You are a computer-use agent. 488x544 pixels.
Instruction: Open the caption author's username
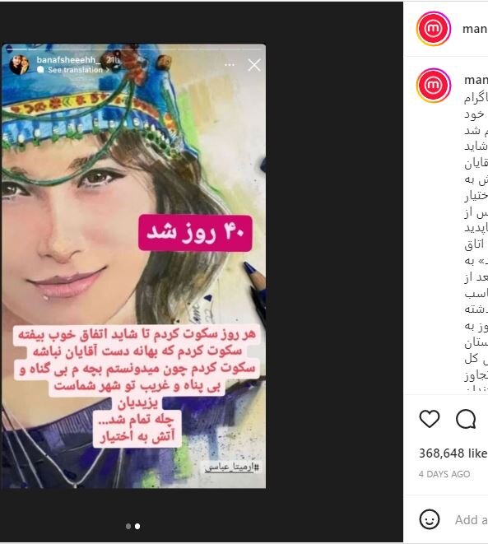[x=476, y=80]
